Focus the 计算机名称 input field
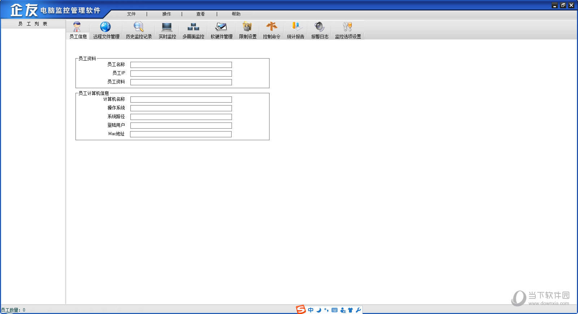Image resolution: width=578 pixels, height=314 pixels. pos(181,99)
